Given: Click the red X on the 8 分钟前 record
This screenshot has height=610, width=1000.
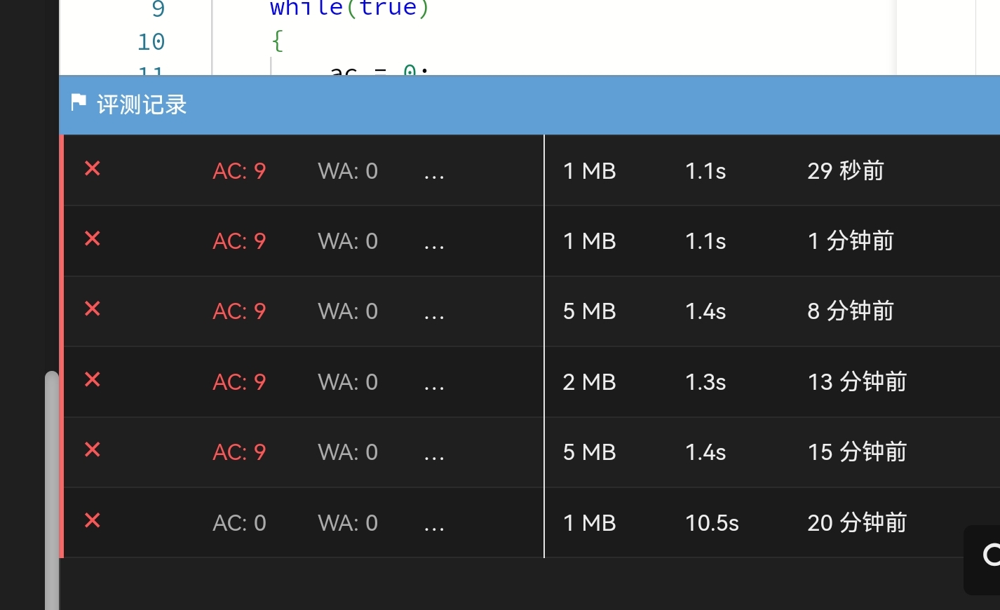Looking at the screenshot, I should [x=93, y=309].
